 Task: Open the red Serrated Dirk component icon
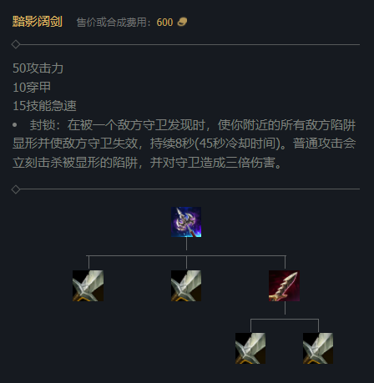284,286
